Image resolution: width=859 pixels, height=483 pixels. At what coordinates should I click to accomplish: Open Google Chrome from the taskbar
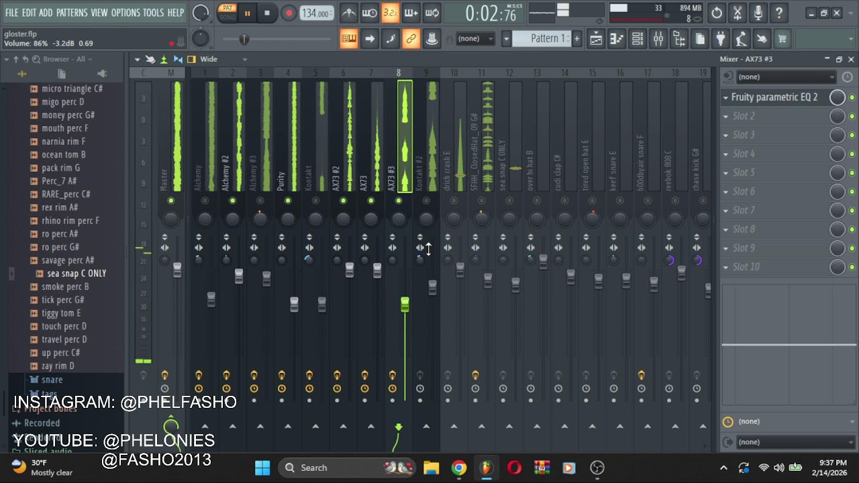[459, 468]
